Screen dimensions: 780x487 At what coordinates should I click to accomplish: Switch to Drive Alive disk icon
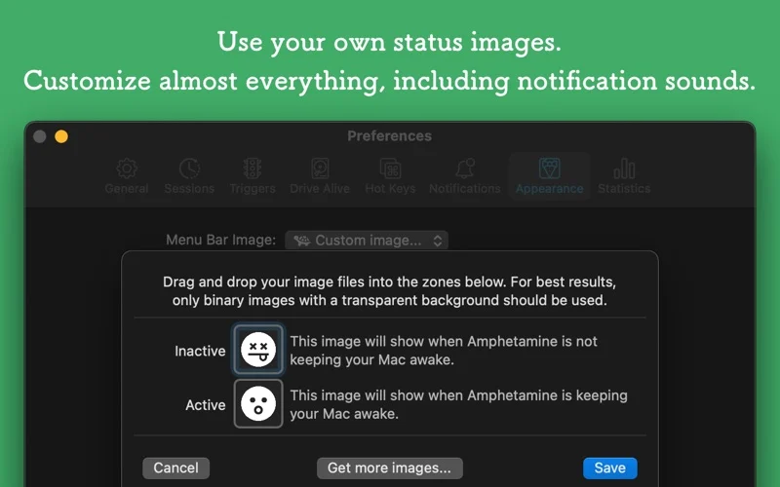point(320,169)
